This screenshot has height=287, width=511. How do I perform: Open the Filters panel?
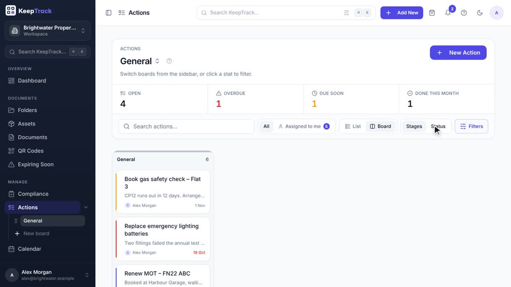[471, 126]
